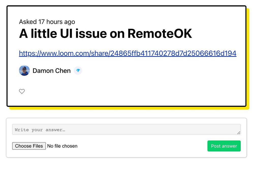Submit with the green Post answer button

(224, 146)
